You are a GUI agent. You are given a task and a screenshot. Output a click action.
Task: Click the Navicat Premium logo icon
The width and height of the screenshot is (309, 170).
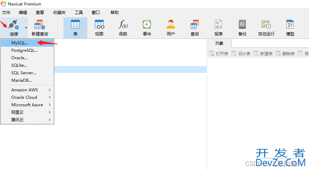[3, 4]
